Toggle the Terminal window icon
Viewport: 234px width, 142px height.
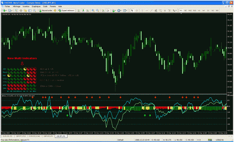(30, 10)
